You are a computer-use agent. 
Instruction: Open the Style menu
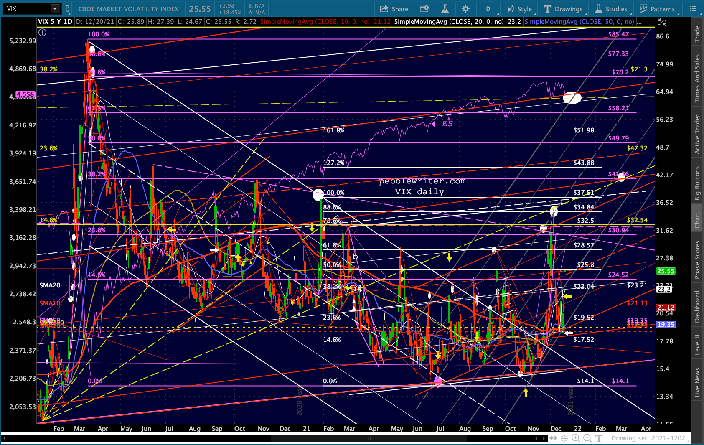click(519, 9)
